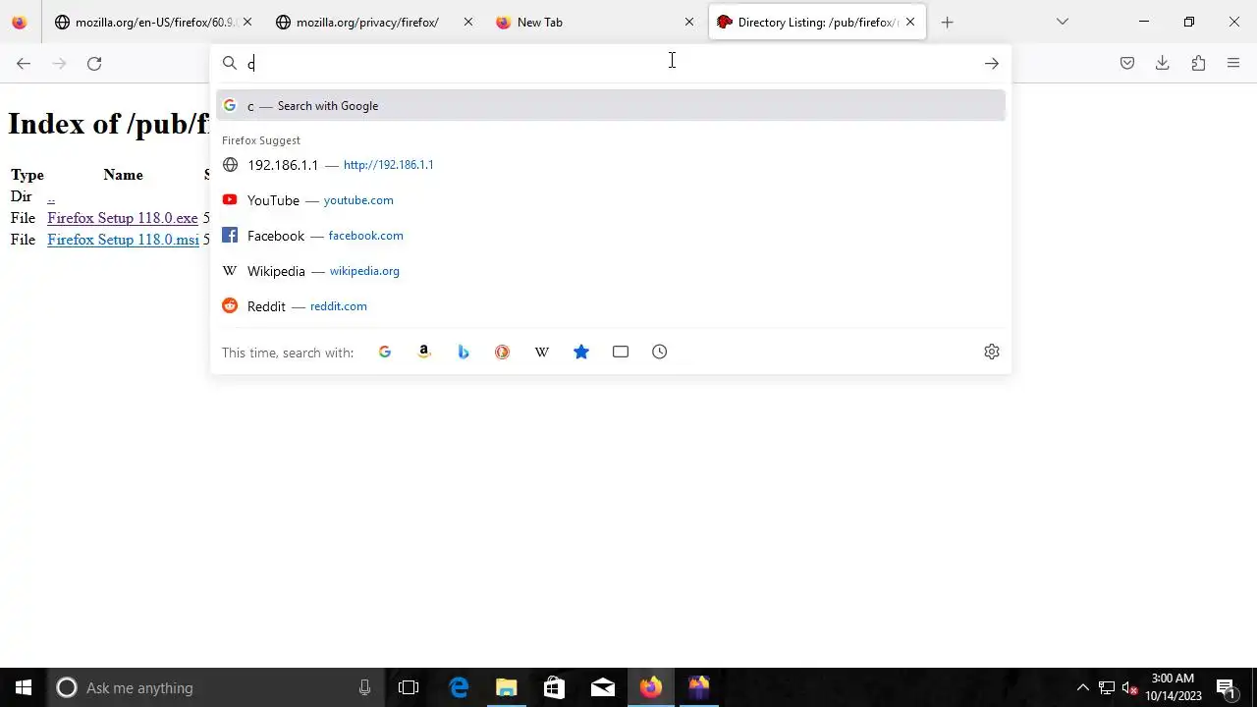Open a new tab with plus button
1257x707 pixels.
point(947,22)
